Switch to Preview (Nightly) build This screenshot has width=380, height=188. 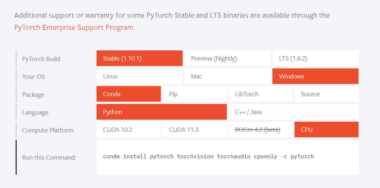(x=227, y=58)
